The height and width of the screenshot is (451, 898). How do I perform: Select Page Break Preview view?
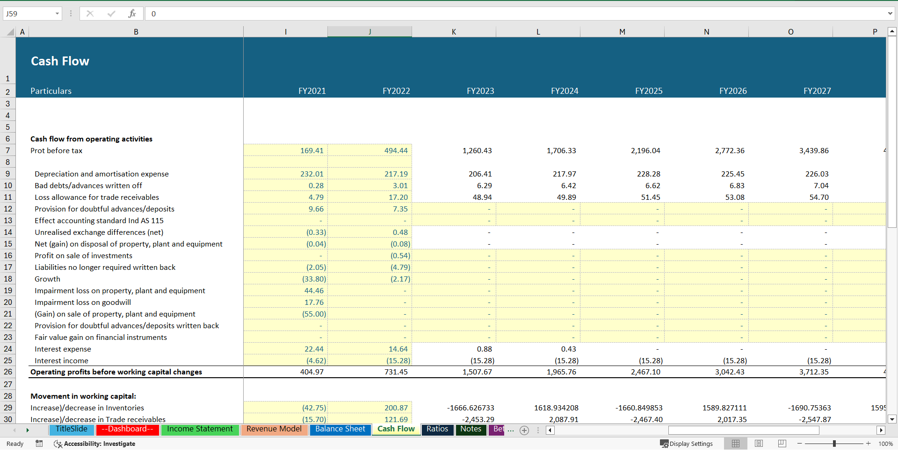tap(782, 443)
